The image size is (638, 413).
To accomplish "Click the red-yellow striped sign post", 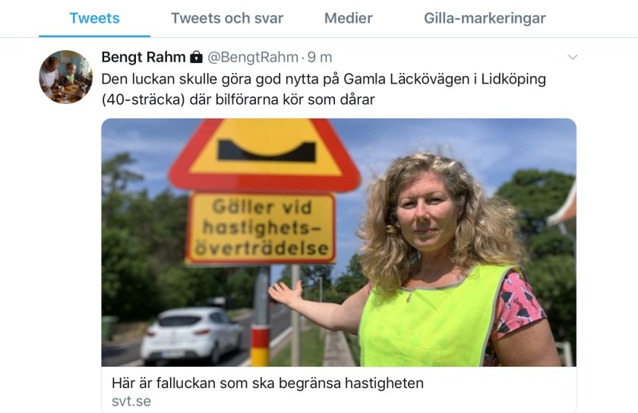I will (261, 316).
